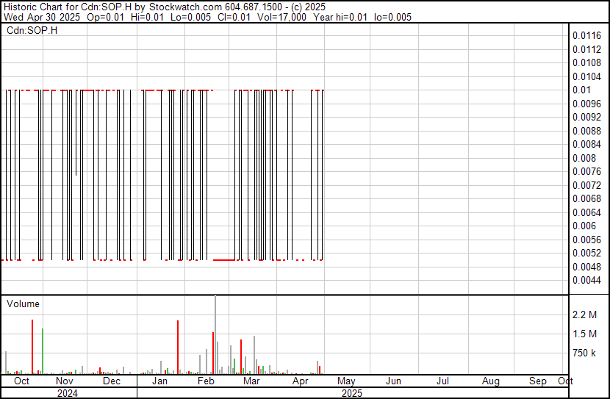Click the 0.0084 price axis label
Image resolution: width=610 pixels, height=399 pixels.
[x=586, y=144]
